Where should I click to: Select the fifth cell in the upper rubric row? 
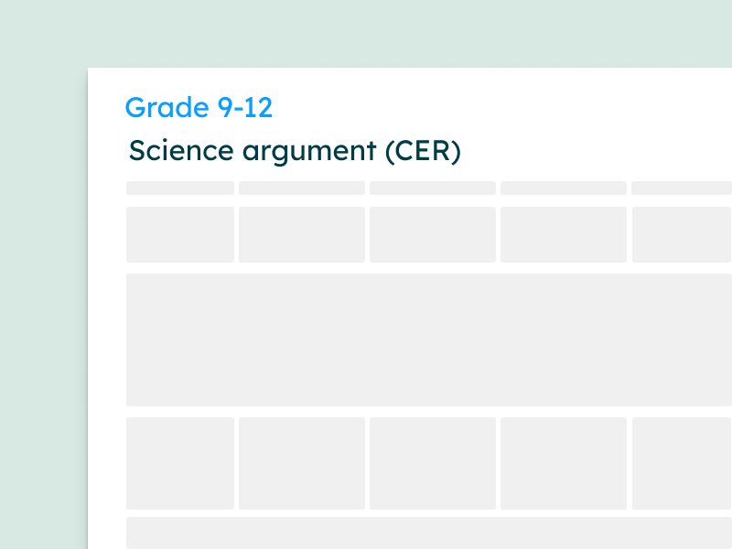682,235
